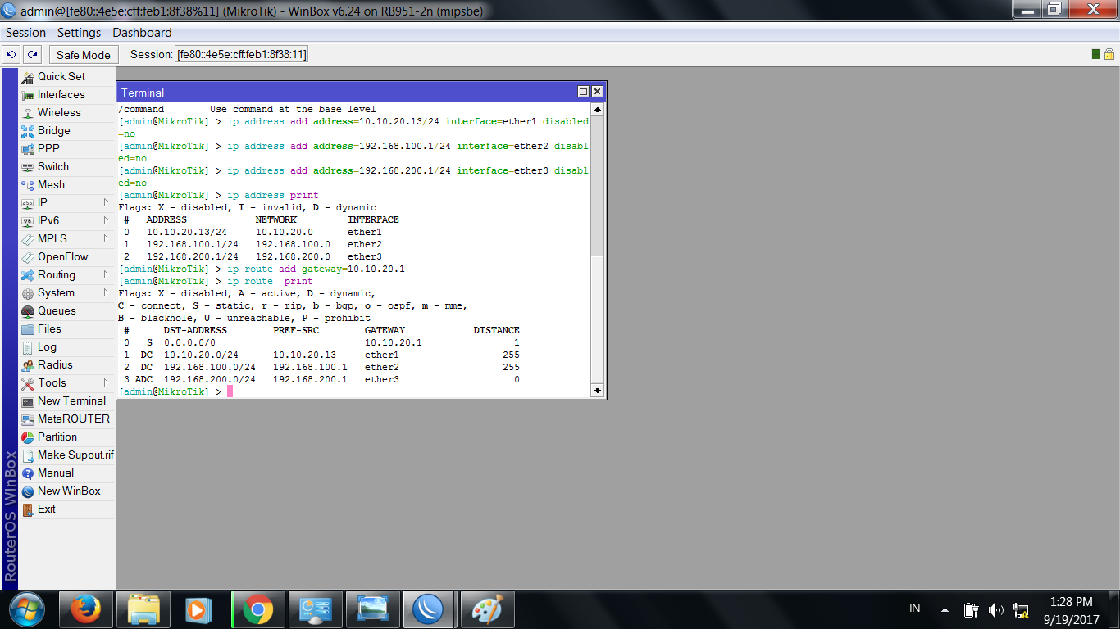Open the Mesh icon
The image size is (1120, 629).
pos(28,184)
